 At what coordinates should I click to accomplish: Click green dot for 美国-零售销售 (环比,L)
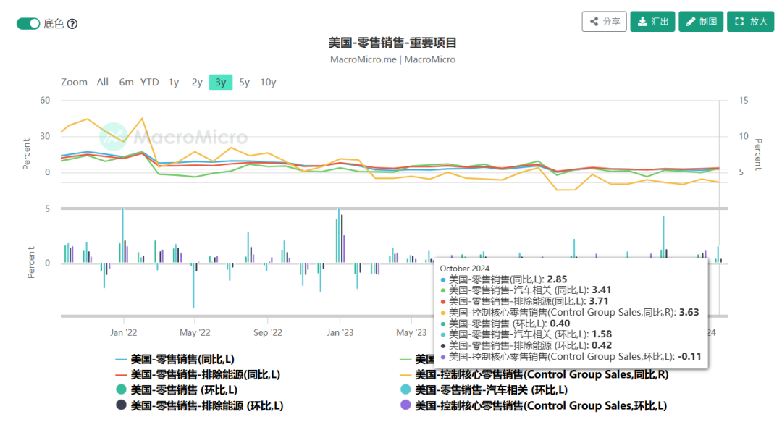(122, 390)
